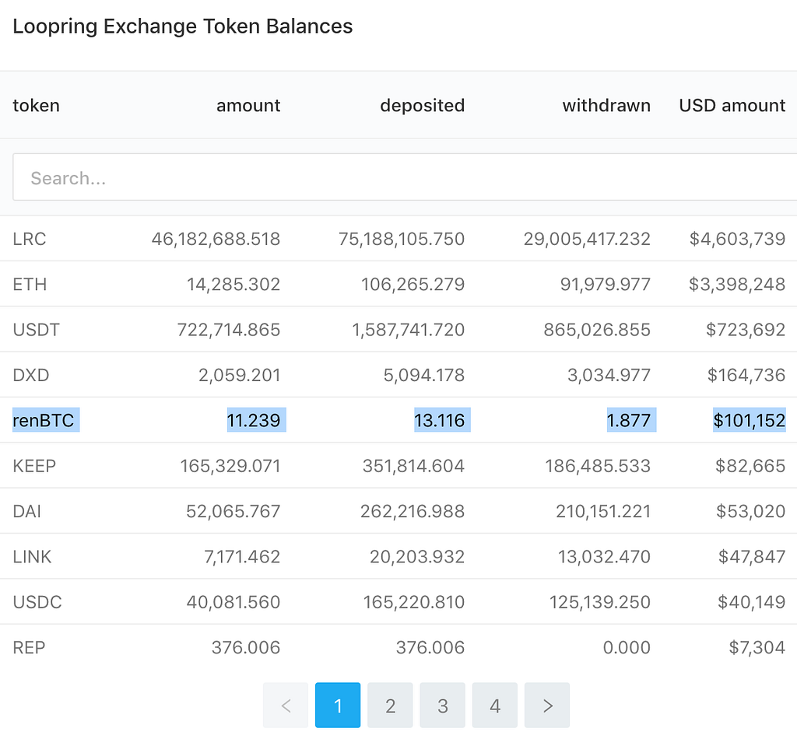Click the DAI USD amount $53,020
The height and width of the screenshot is (739, 797).
click(x=751, y=511)
